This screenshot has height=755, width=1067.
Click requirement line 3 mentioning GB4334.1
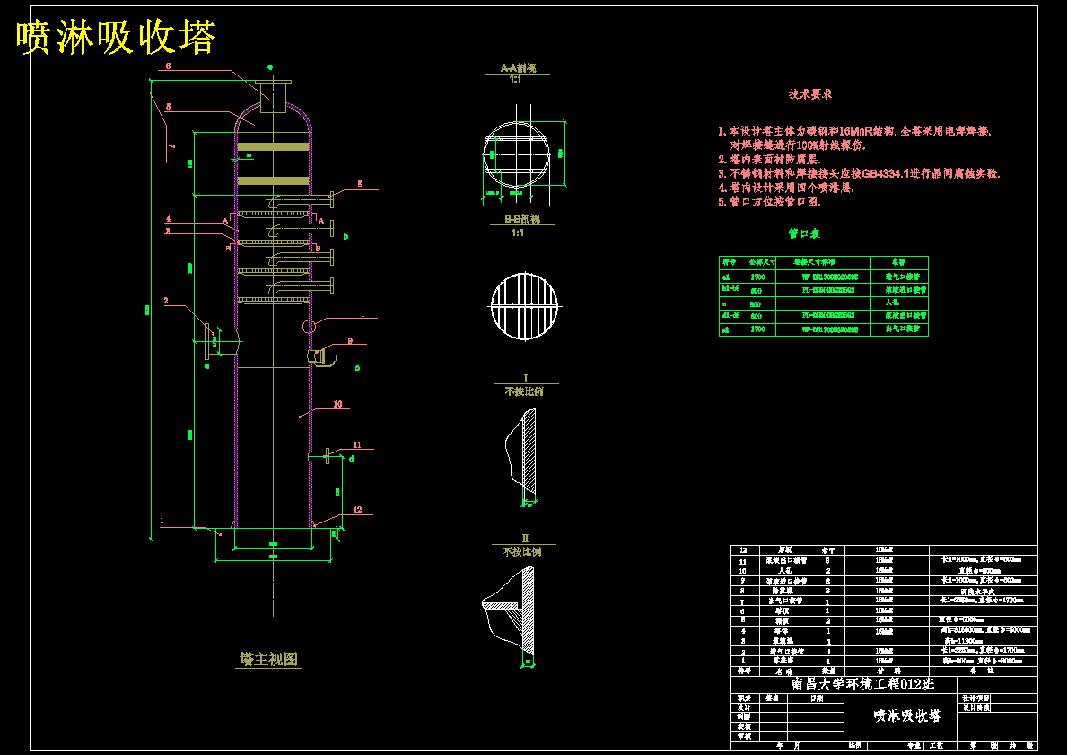click(860, 173)
